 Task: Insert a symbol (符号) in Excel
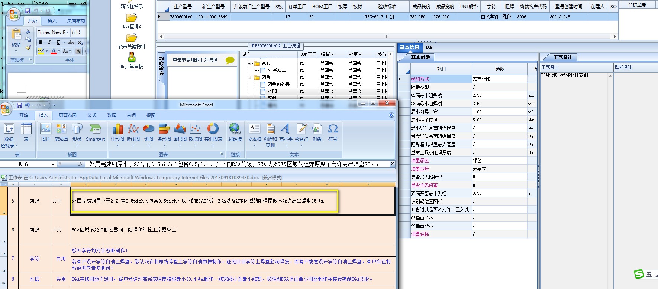pos(333,132)
